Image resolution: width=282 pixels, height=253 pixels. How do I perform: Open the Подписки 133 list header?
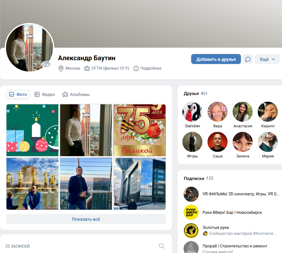point(198,178)
